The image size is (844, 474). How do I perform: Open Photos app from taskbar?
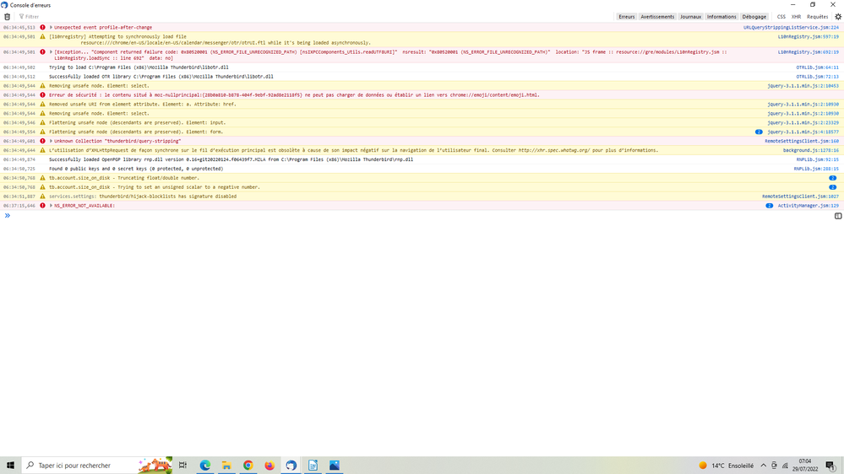pyautogui.click(x=335, y=466)
